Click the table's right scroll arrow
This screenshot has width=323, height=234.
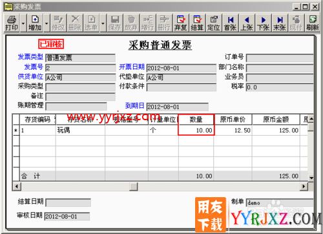[304, 186]
